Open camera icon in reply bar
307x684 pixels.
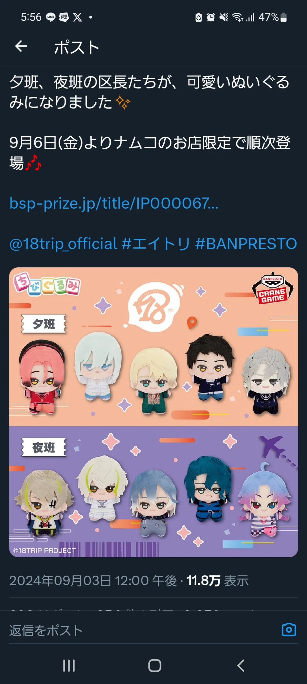[x=289, y=629]
